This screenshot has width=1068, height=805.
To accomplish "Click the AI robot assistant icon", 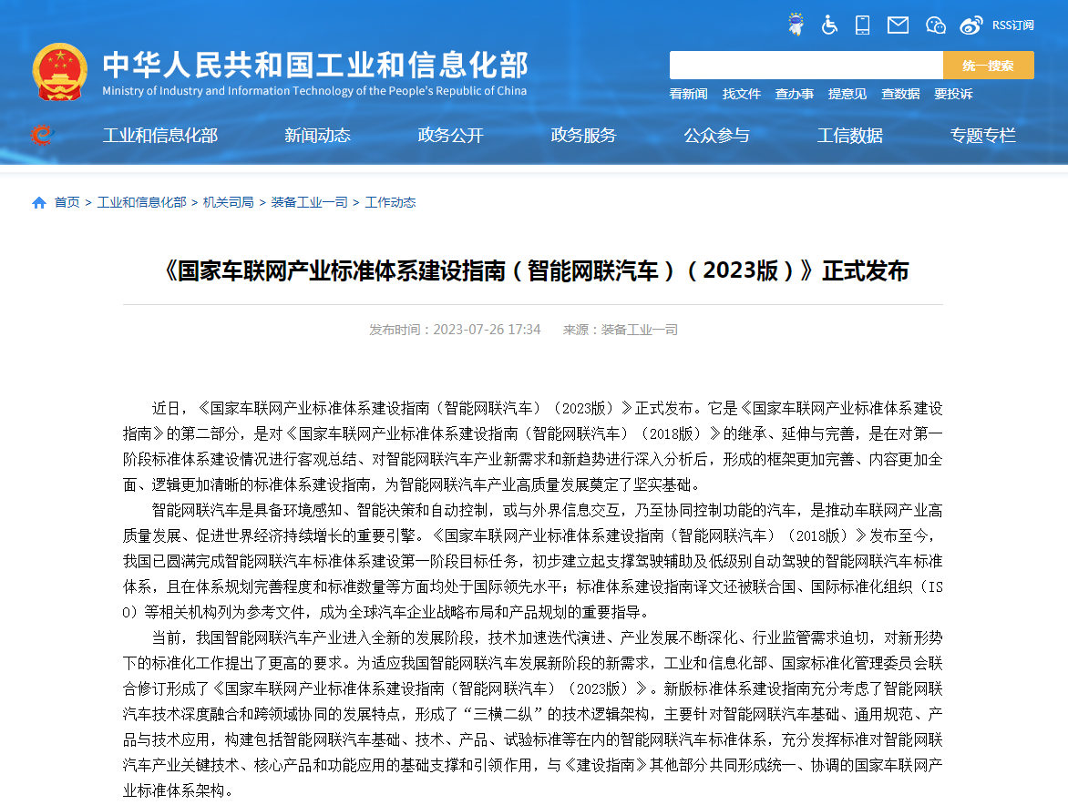I will coord(795,24).
